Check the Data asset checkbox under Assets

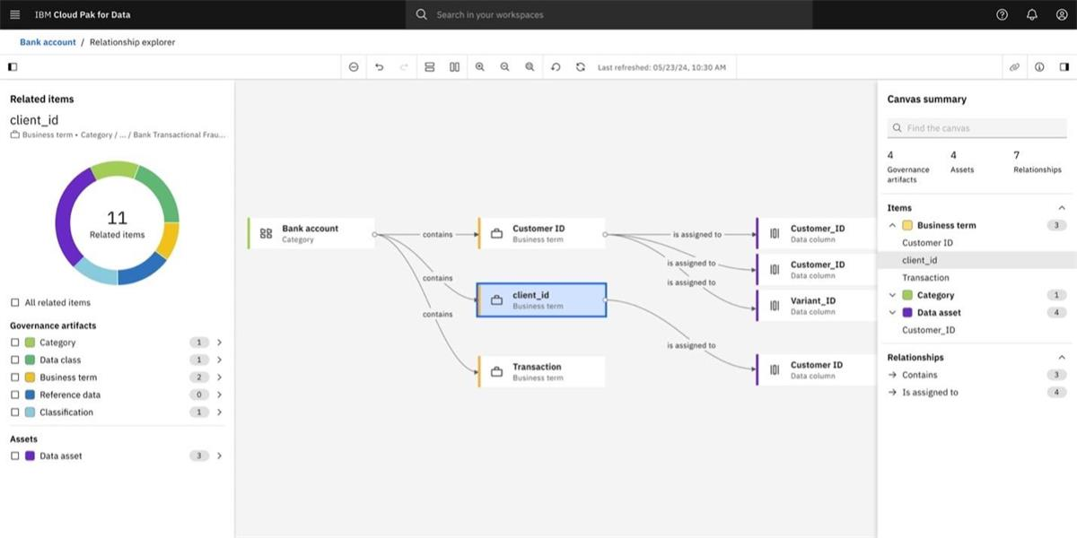(x=14, y=456)
